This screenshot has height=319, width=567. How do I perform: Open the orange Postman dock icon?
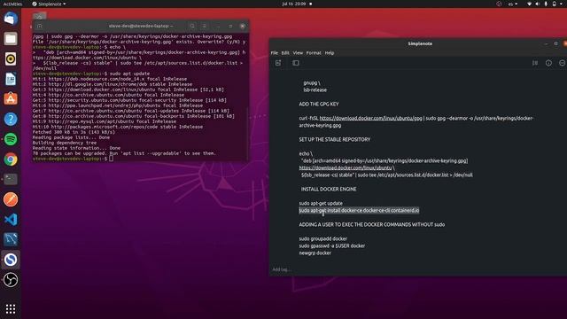click(11, 199)
